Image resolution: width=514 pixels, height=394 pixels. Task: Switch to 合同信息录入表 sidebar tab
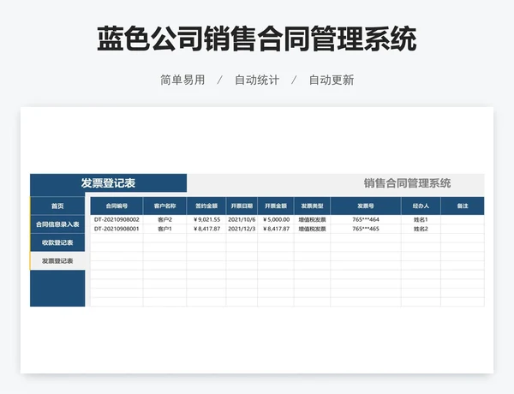tap(57, 224)
